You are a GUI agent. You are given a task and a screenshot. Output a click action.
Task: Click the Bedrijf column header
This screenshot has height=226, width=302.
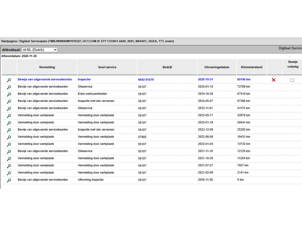tap(167, 67)
